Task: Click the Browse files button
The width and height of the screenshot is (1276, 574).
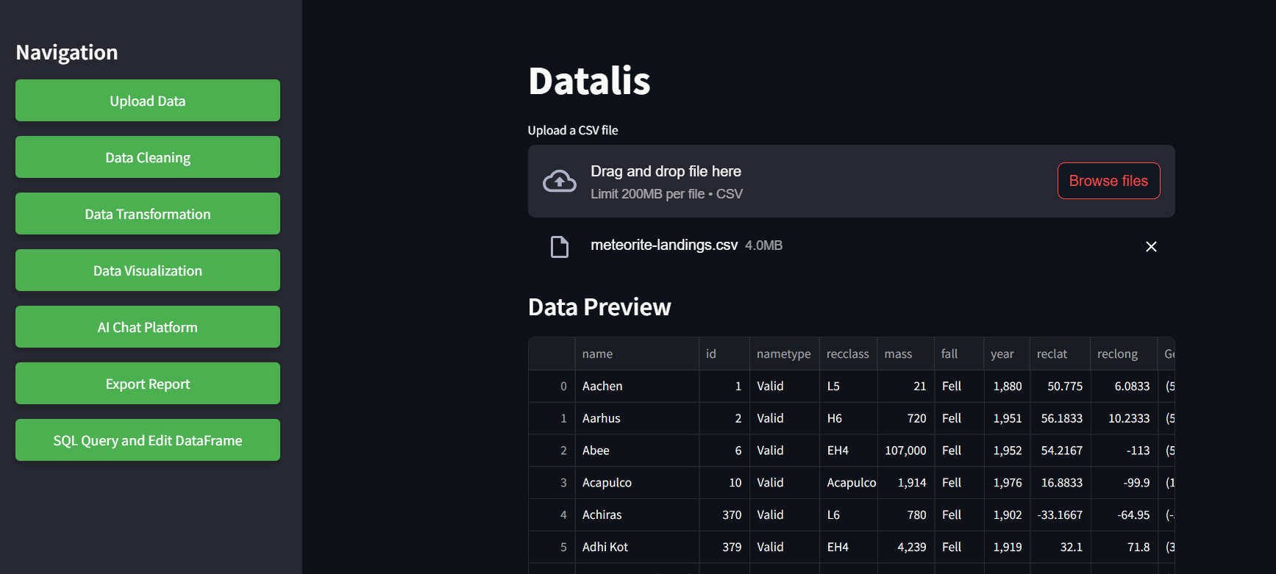Action: pyautogui.click(x=1108, y=181)
